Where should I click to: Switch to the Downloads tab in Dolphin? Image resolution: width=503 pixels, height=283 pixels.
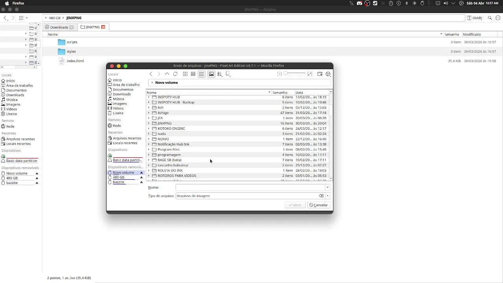click(x=59, y=27)
